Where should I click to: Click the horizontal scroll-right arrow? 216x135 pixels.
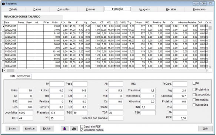coord(207,70)
